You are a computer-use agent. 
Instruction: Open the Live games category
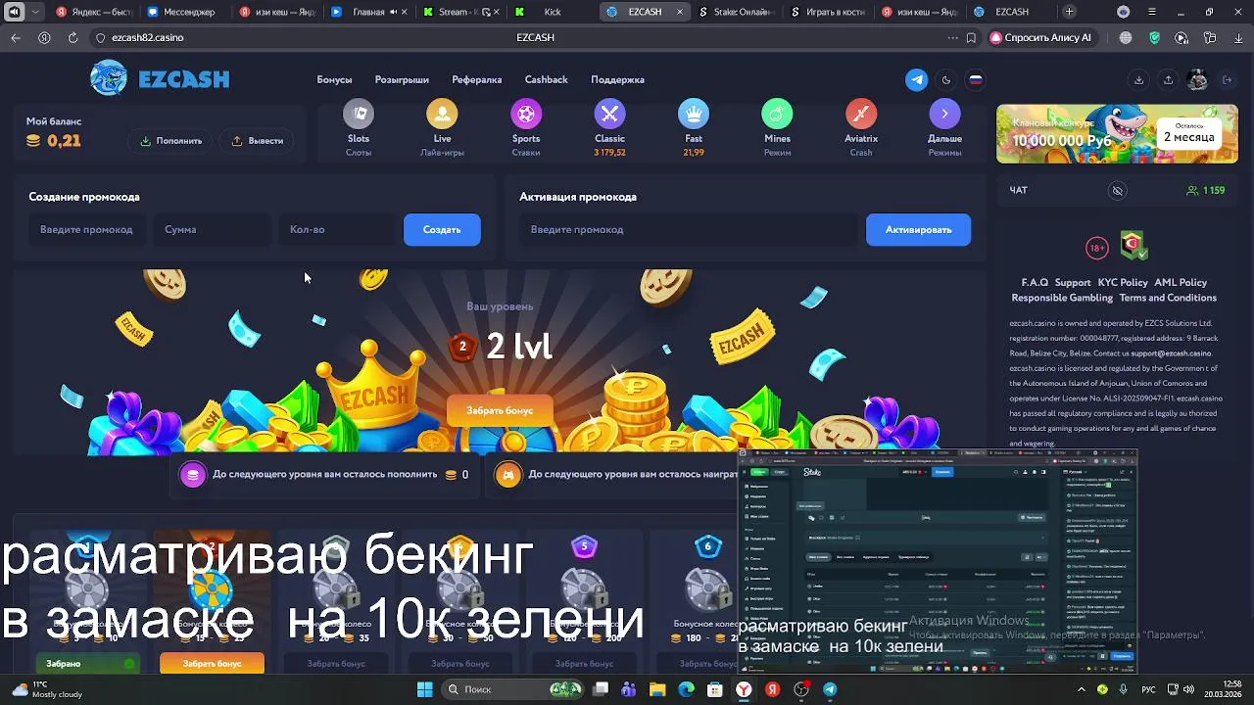coord(442,128)
